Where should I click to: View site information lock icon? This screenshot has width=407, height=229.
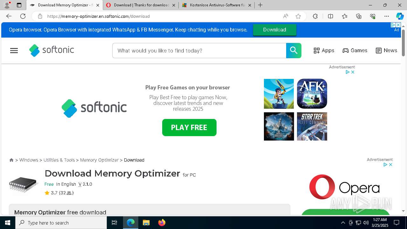(40, 16)
